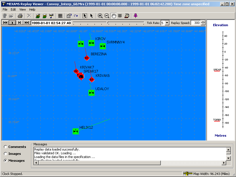Screen dimensions: 236x177
Task: Click the blue curved arrow icon
Action: (x=76, y=16)
